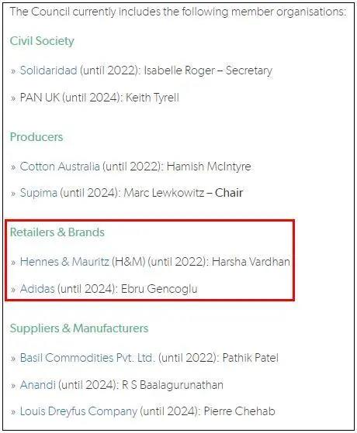357x433 pixels.
Task: Click the bold Chair label
Action: [x=229, y=193]
